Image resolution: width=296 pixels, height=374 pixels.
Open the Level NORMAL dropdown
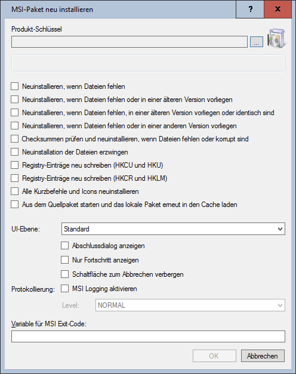point(190,305)
